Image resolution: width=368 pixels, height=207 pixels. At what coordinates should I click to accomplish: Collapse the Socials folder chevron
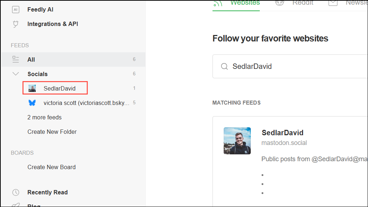[16, 74]
